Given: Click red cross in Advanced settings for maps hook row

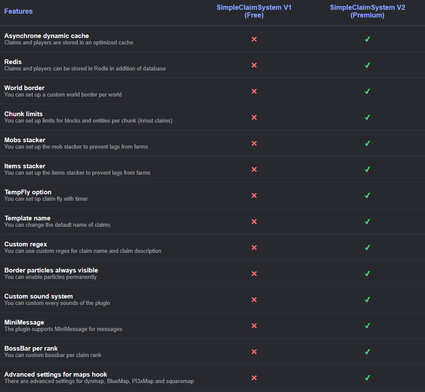Looking at the screenshot, I should tap(254, 377).
